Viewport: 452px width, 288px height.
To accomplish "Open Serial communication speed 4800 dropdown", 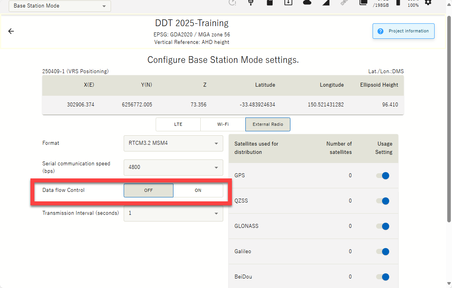I will click(x=173, y=167).
